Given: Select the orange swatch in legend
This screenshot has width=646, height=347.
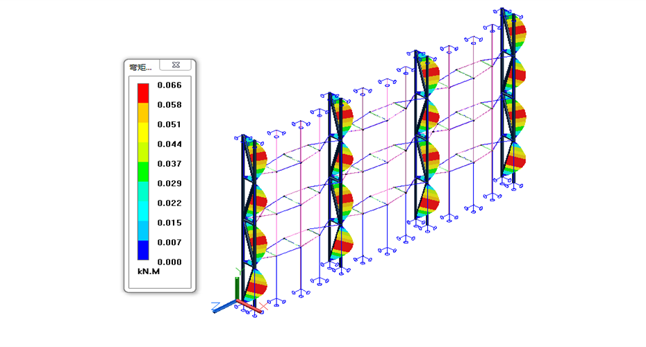Looking at the screenshot, I should pos(143,113).
